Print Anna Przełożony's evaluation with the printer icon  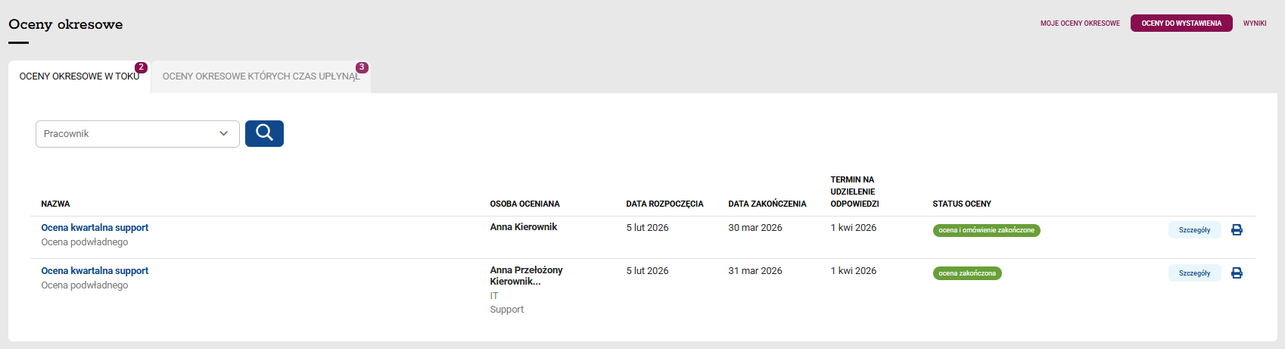pos(1237,273)
